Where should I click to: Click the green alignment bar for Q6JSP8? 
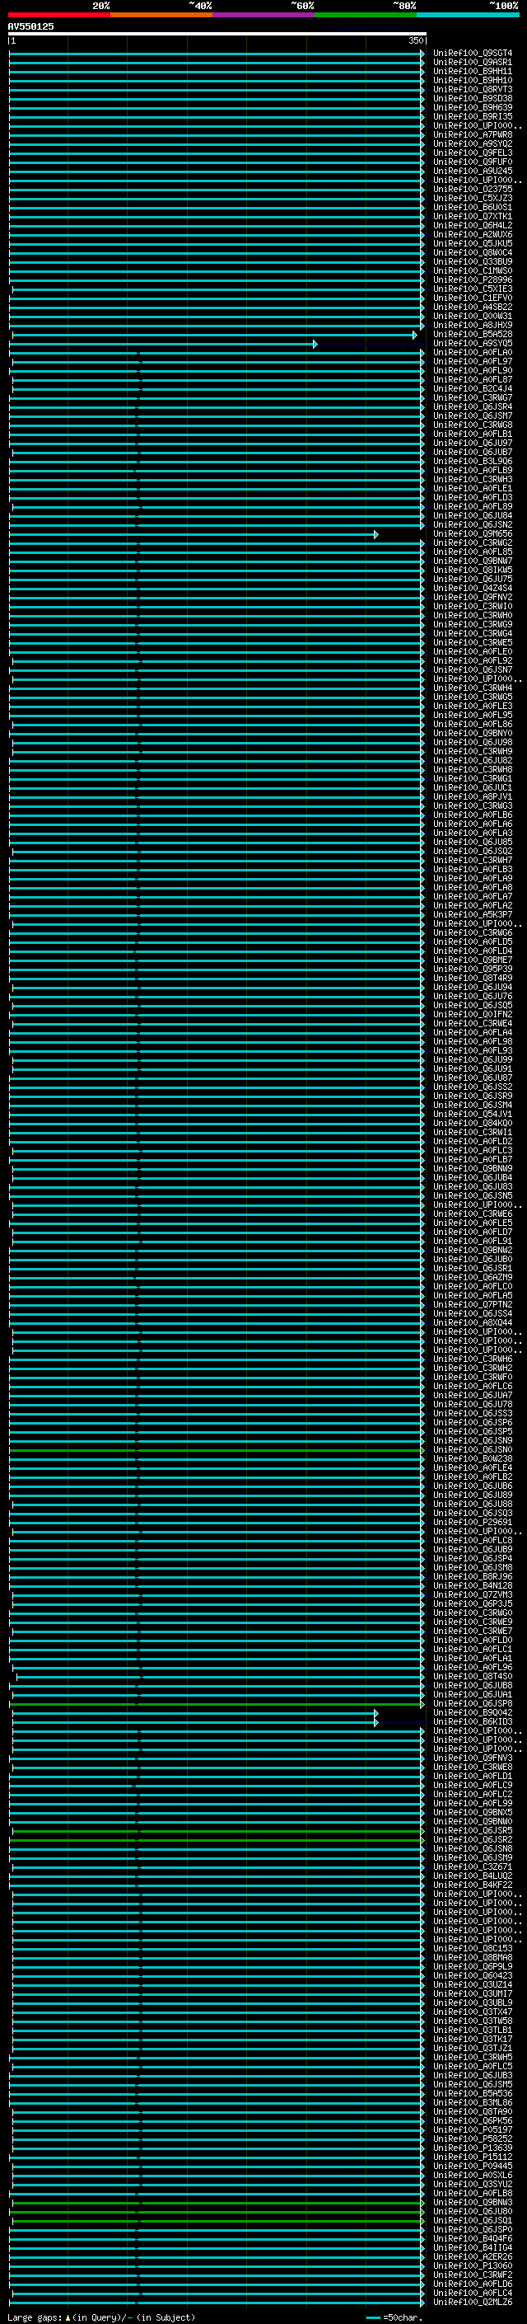pyautogui.click(x=215, y=1704)
